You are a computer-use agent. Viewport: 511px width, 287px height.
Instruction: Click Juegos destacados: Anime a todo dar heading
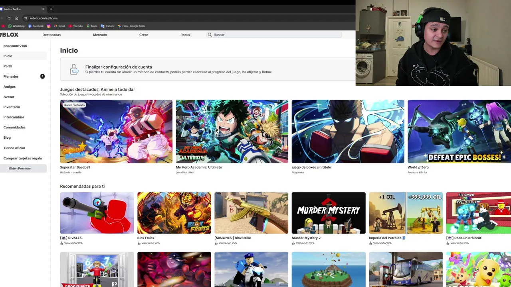97,89
